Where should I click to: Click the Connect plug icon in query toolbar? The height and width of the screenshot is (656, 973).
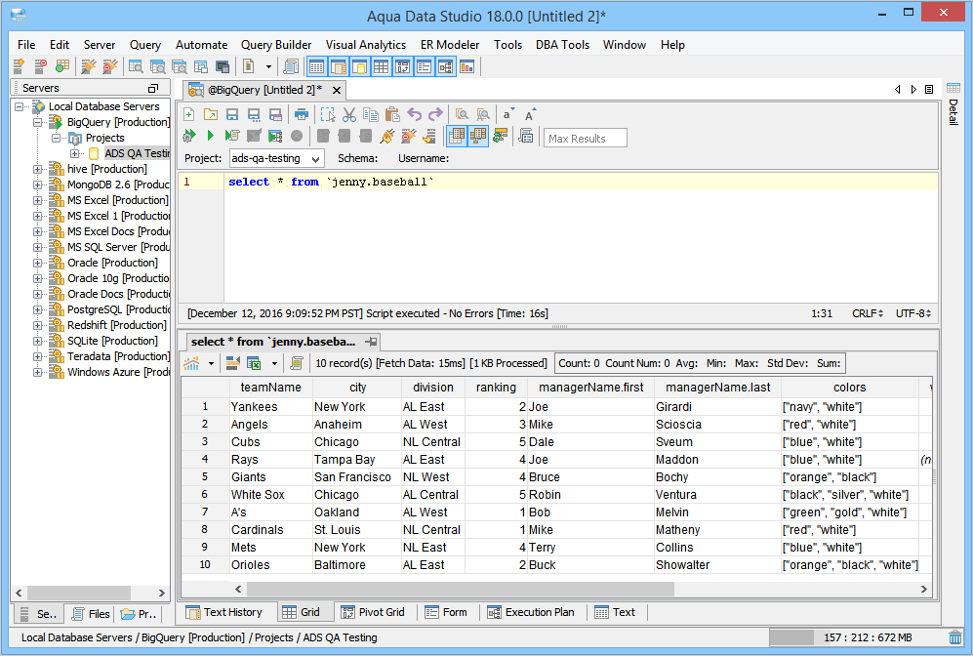(387, 136)
